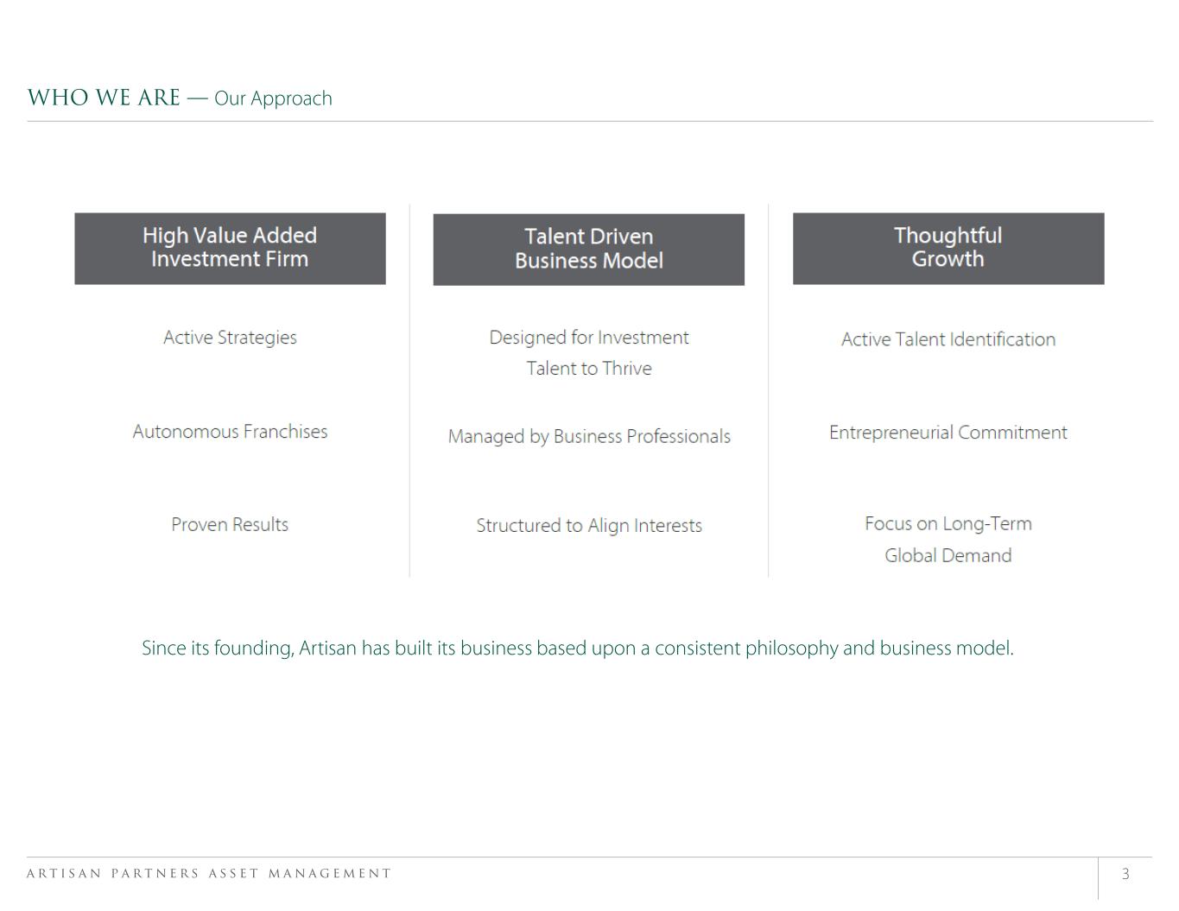Viewport: 1179px width, 911px height.
Task: Click the "Structured to Align Interests" item
Action: [588, 526]
